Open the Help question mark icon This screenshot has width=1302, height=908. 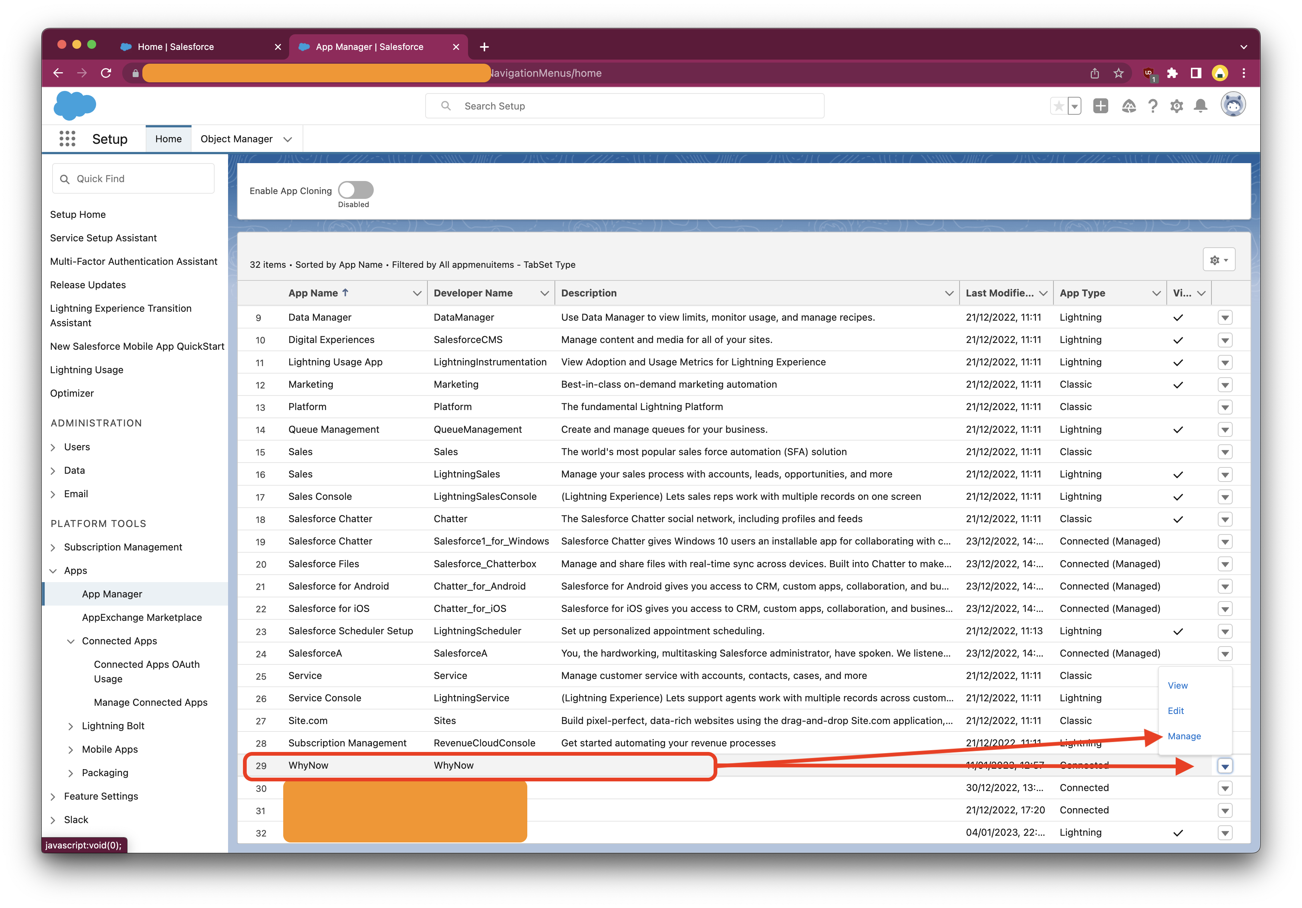pyautogui.click(x=1153, y=106)
